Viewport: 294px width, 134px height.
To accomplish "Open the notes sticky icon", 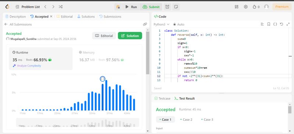I will point(176,7).
